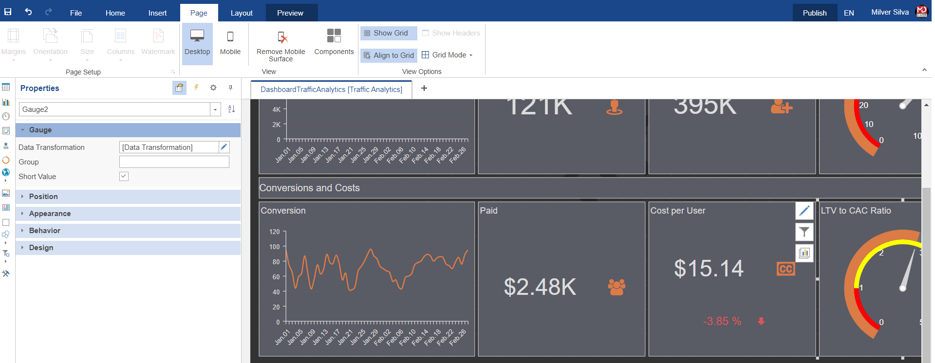The image size is (935, 363).
Task: Change language with EN button
Action: 849,13
